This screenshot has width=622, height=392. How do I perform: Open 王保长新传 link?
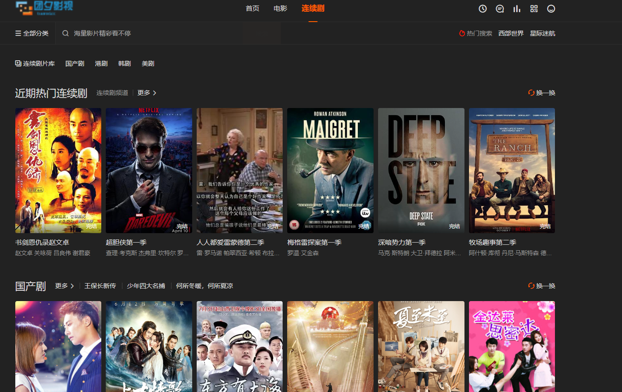[x=100, y=286]
